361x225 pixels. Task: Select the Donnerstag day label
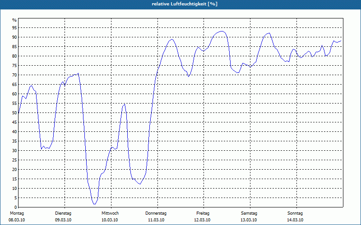tap(156, 213)
